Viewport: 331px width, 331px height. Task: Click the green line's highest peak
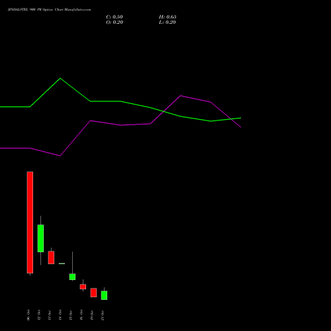point(60,78)
